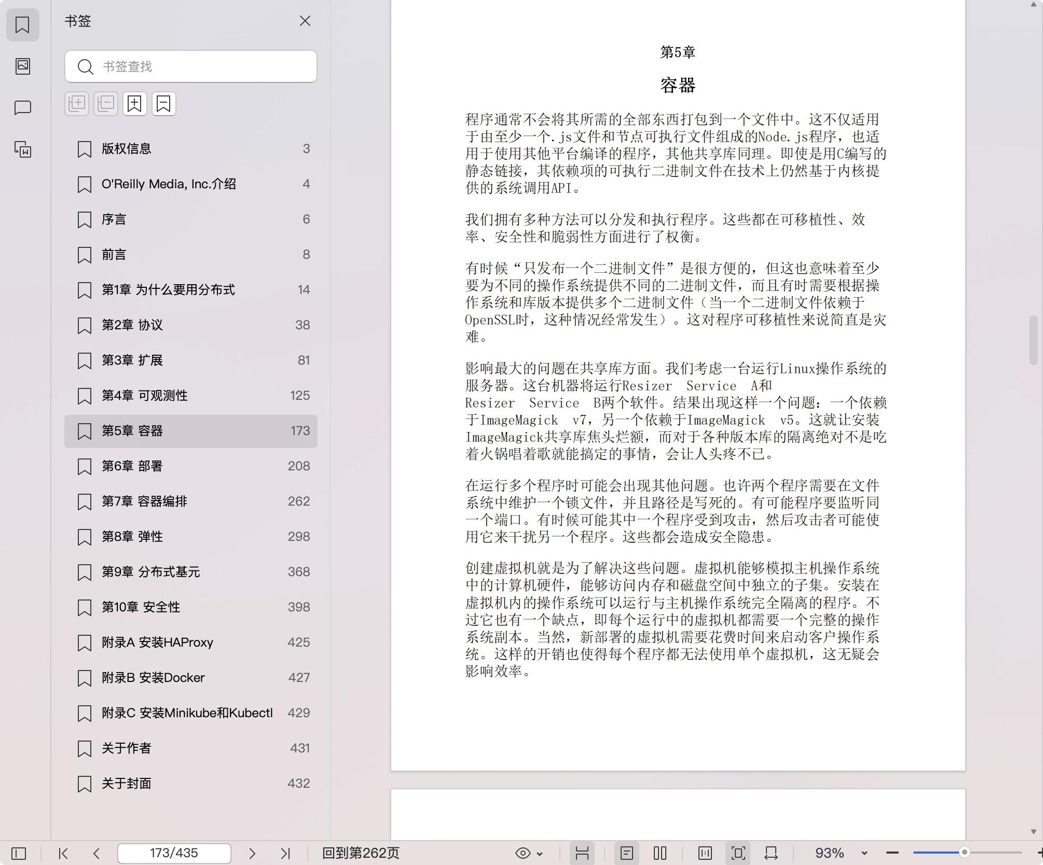
Task: Click scroll-down arrow of document
Action: tap(1033, 831)
